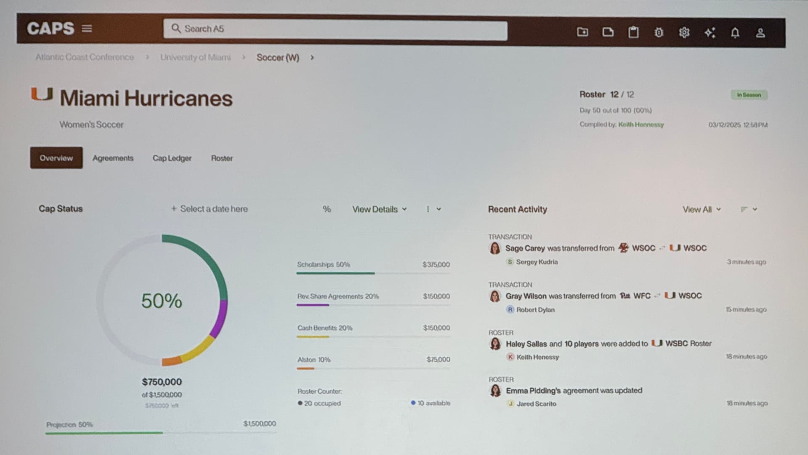Click the AI sparkle icon
This screenshot has height=455, width=808.
pos(710,32)
